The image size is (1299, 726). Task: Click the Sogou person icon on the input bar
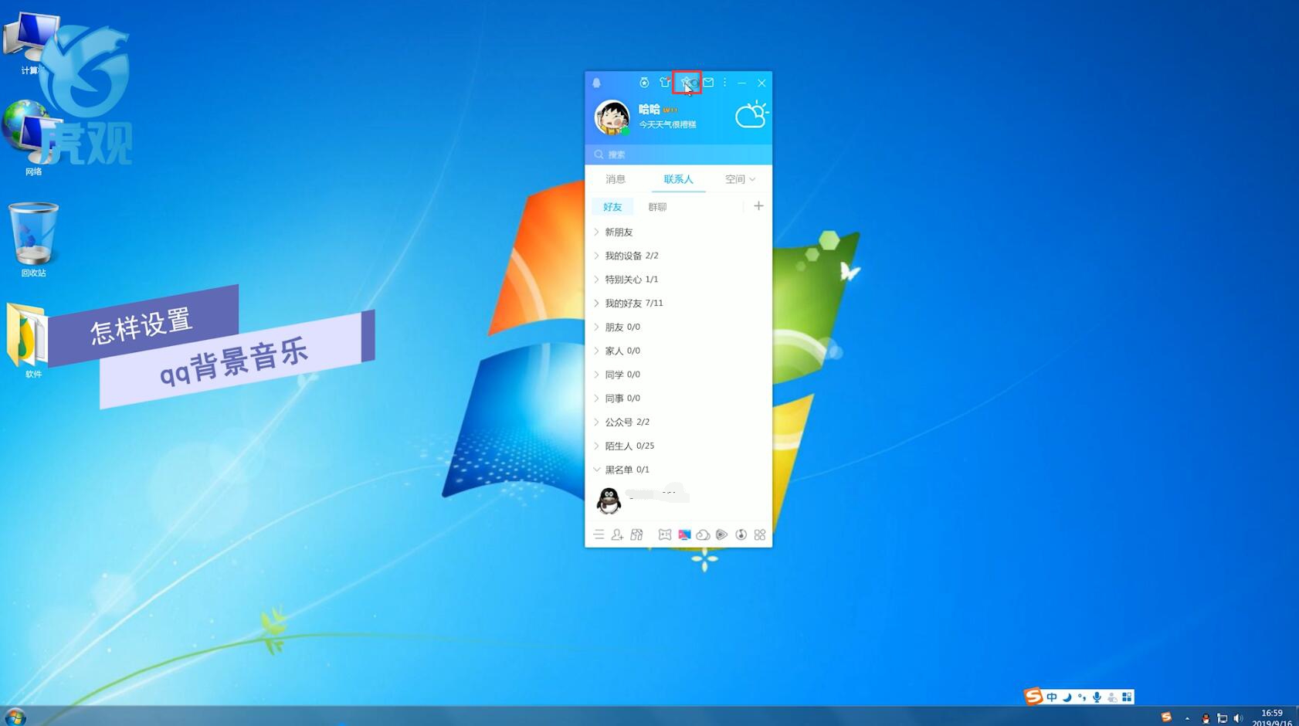click(x=1112, y=697)
